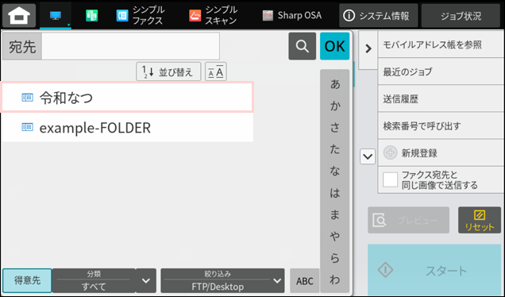Viewport: 505px width, 297px height.
Task: Open the green document mode icon
Action: tap(92, 15)
